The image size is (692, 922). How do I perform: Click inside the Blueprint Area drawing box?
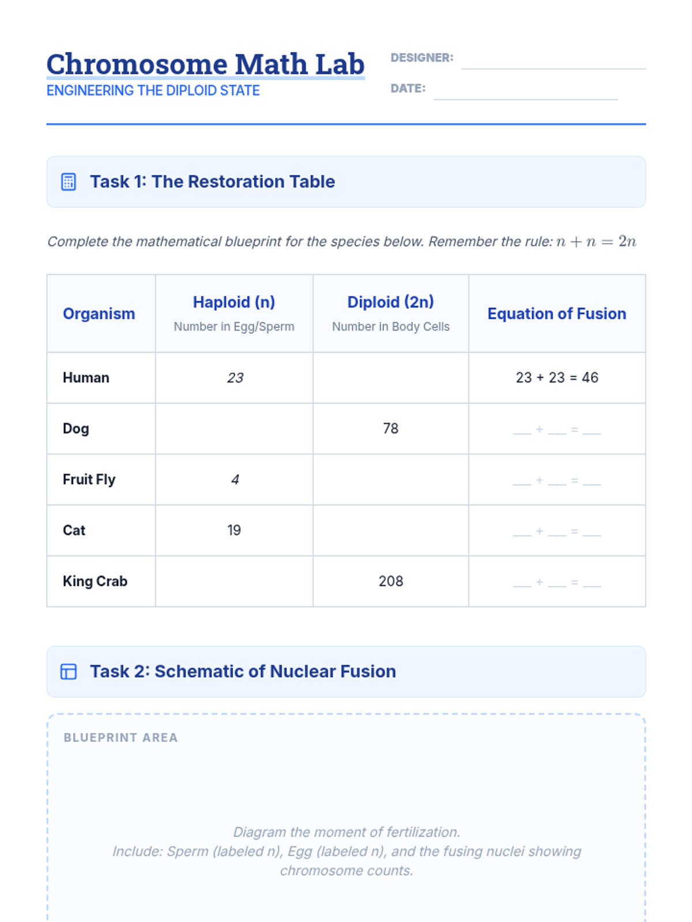(x=346, y=818)
